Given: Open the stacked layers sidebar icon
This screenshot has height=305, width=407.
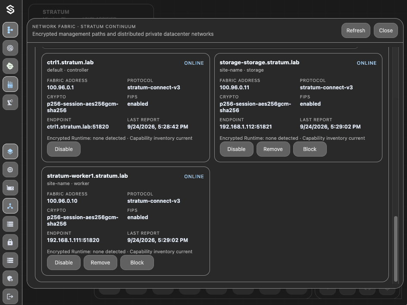Looking at the screenshot, I should coord(10,151).
